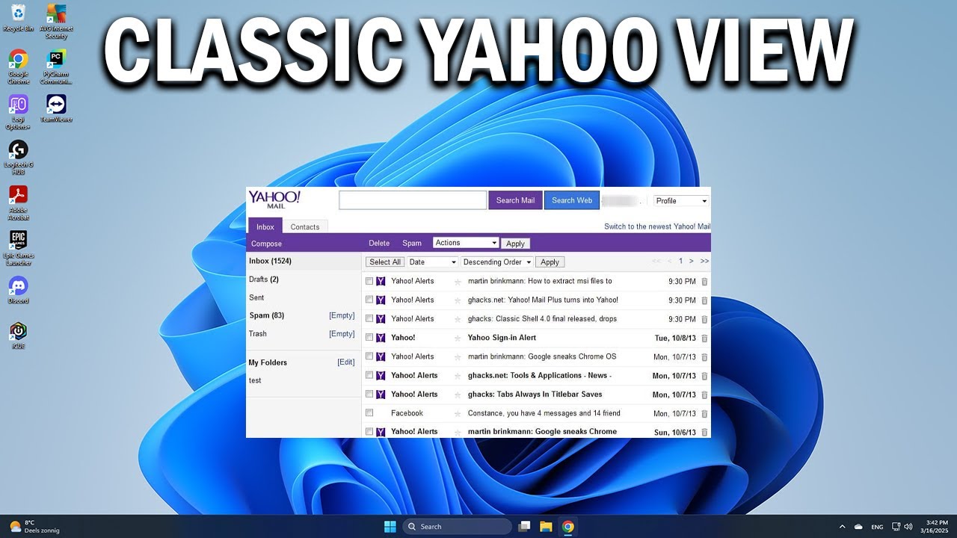
Task: Click Apply next to the Actions dropdown
Action: point(516,244)
